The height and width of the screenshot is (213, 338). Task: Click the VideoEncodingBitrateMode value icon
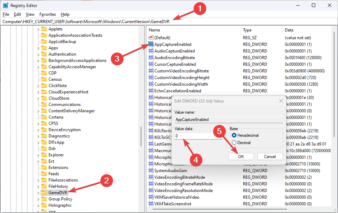(x=151, y=177)
